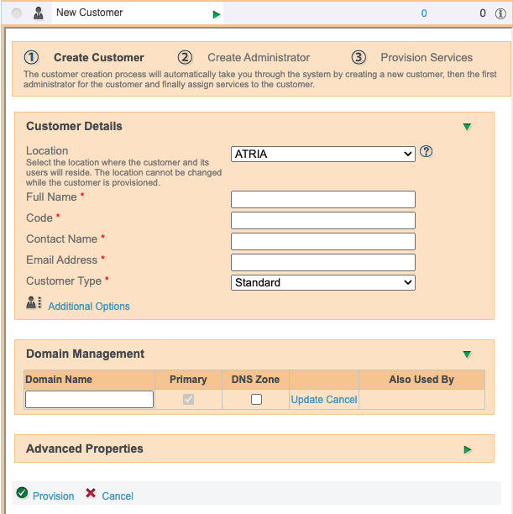This screenshot has height=514, width=513.
Task: Click the Additional Options person icon
Action: [34, 302]
